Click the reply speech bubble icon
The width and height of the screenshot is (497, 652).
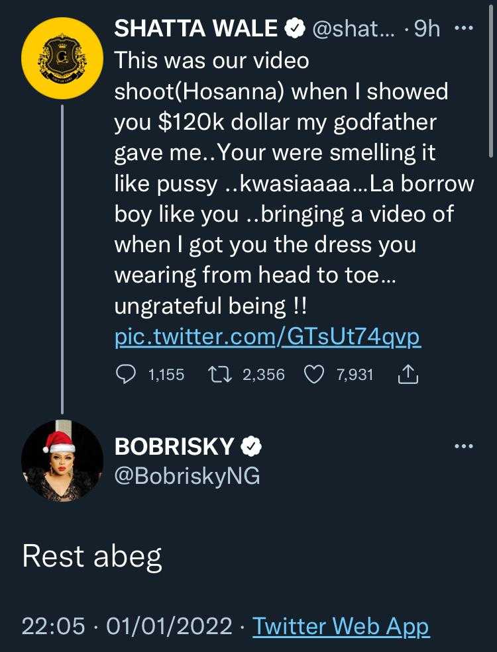126,375
